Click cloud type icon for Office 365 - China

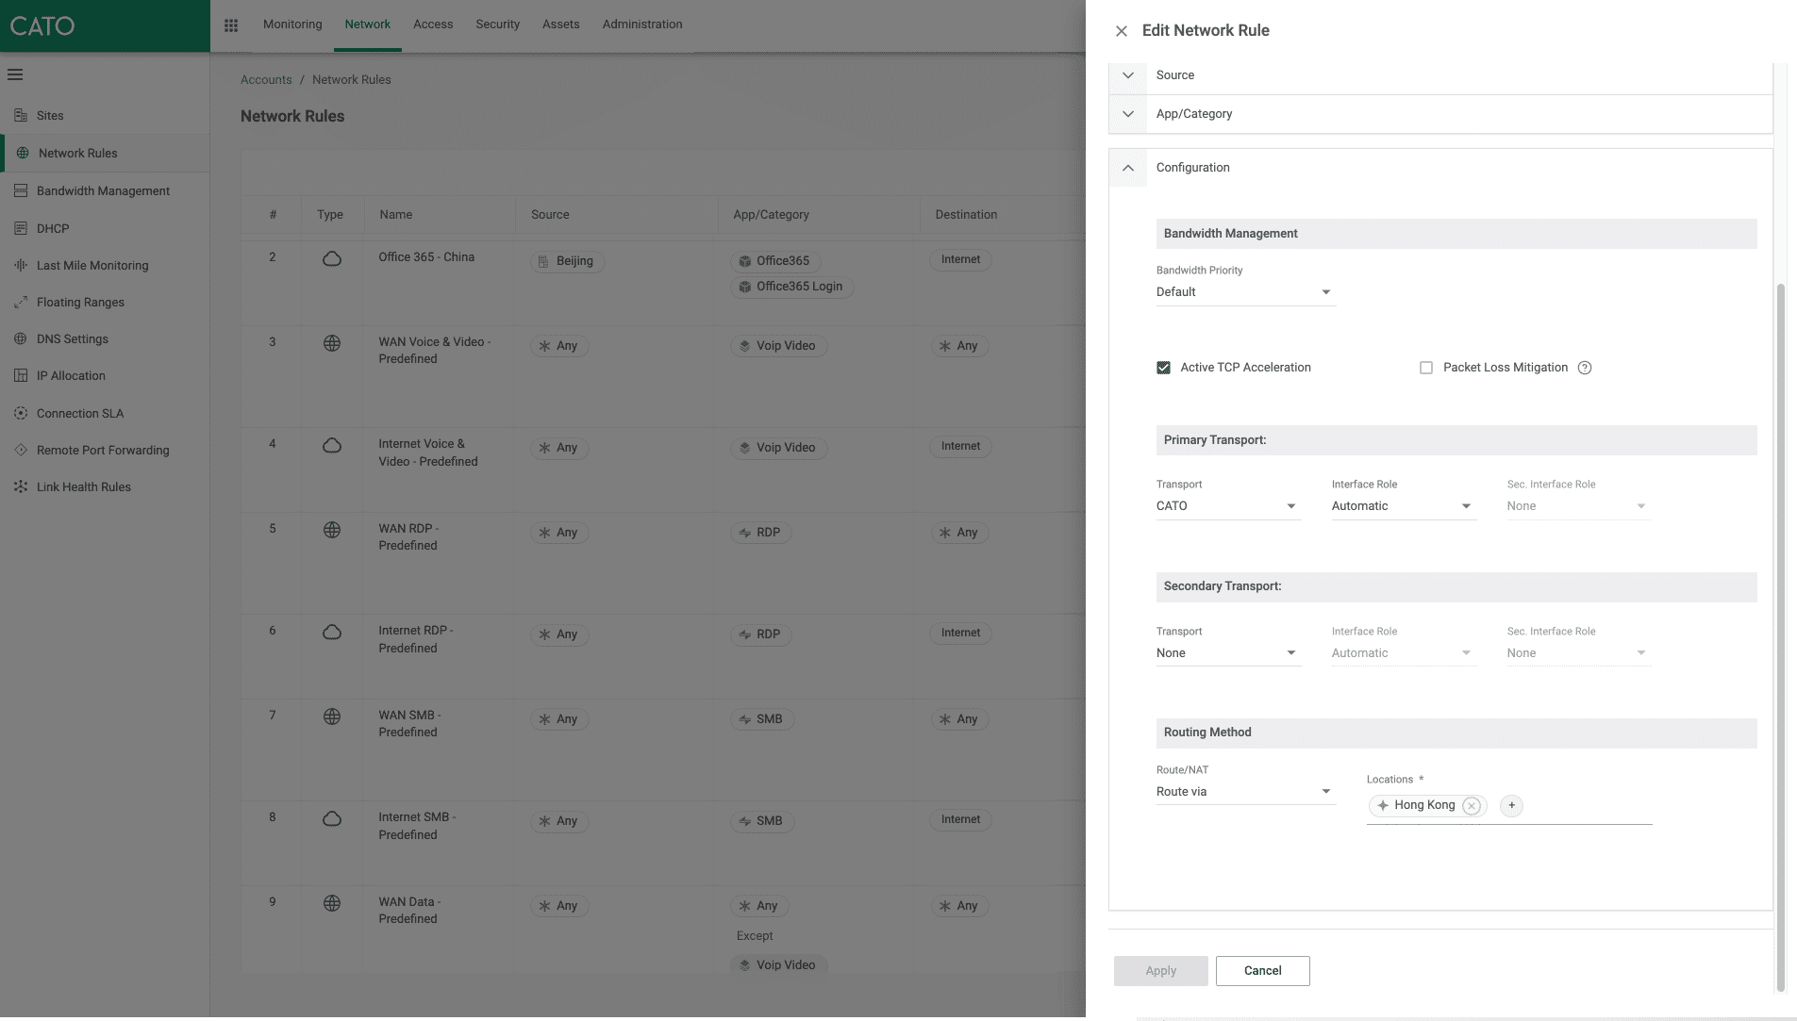pyautogui.click(x=332, y=258)
